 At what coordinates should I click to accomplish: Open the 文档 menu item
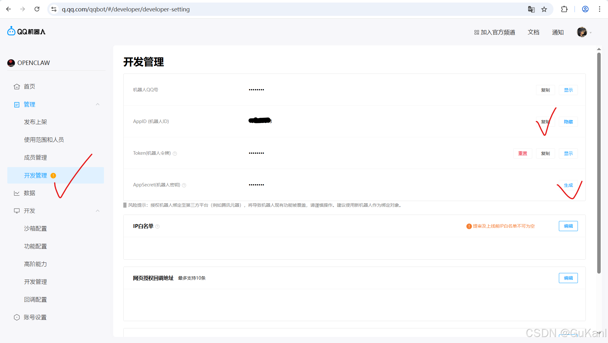[x=533, y=32]
